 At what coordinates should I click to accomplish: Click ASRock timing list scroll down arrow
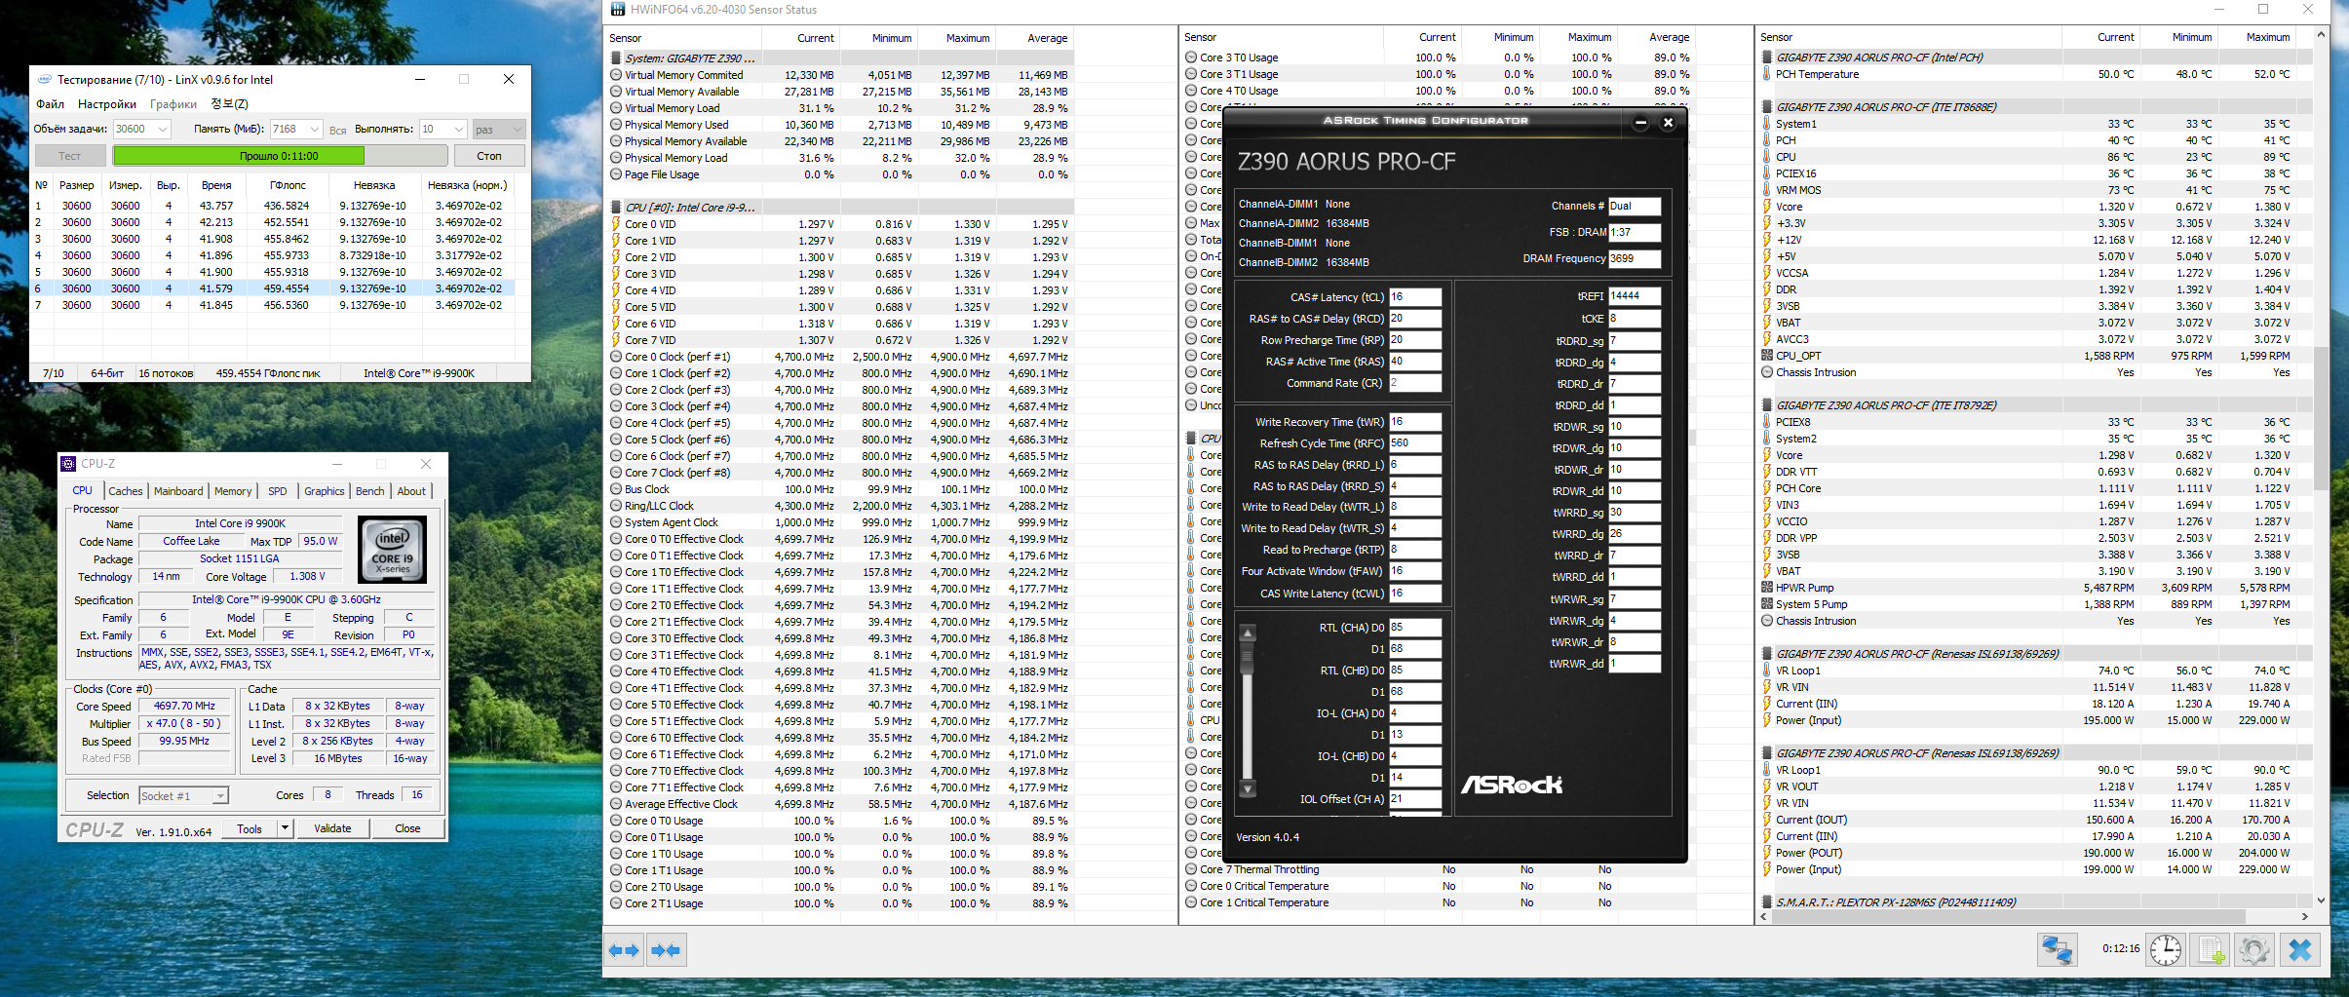1247,787
